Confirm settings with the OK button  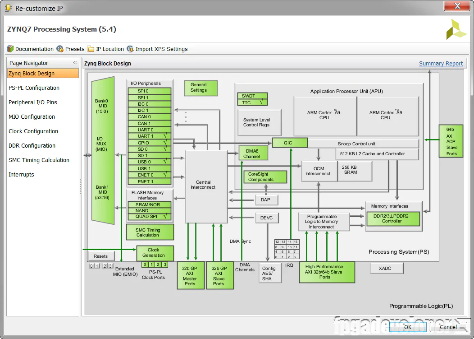pos(407,327)
